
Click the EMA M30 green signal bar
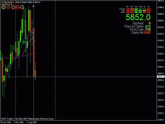coord(140,12)
